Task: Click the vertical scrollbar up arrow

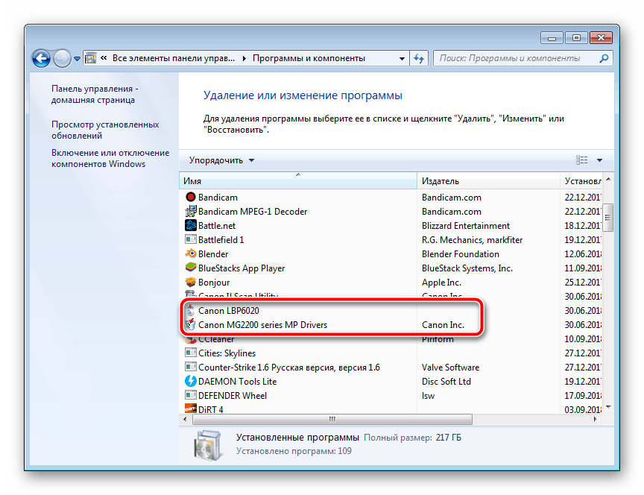Action: pyautogui.click(x=608, y=179)
